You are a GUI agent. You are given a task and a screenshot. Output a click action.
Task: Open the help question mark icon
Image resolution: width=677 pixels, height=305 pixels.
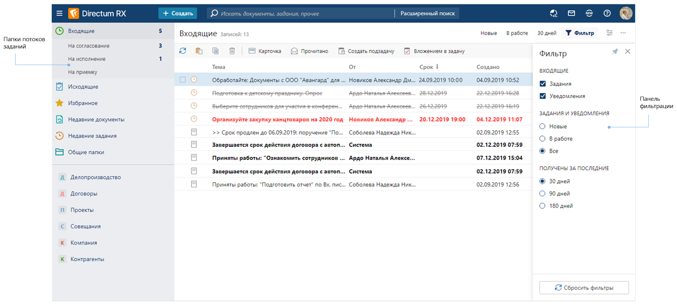607,14
